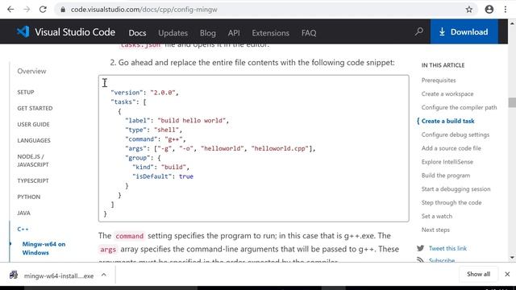The width and height of the screenshot is (516, 290).
Task: Click the pink args keyword text
Action: (x=108, y=250)
